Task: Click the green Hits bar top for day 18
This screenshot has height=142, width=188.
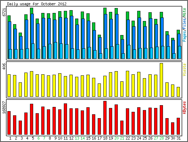Action: [105, 11]
